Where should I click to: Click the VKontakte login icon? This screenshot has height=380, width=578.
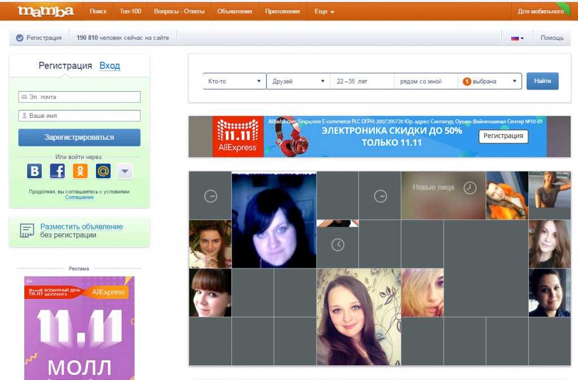[x=34, y=171]
